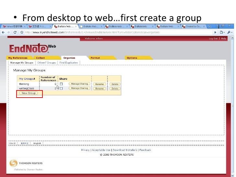
Task: Open the Help link
Action: 223,39
